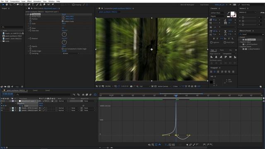Toggle visibility of layer 3 mp4
Image resolution: width=265 pixels, height=149 pixels.
[x=2, y=111]
